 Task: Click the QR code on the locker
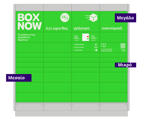click(123, 46)
